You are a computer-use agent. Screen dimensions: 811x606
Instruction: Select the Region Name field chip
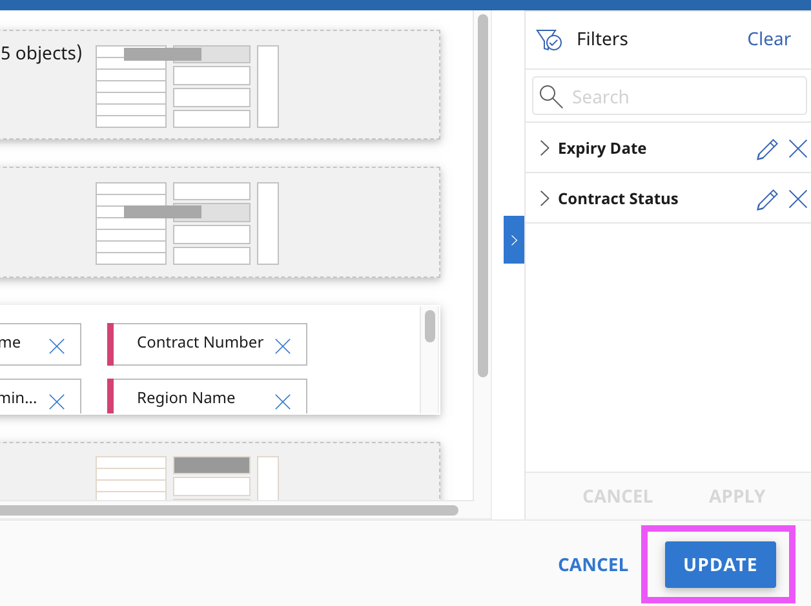click(186, 398)
